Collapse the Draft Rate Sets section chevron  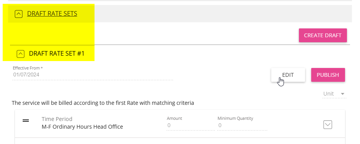(18, 14)
